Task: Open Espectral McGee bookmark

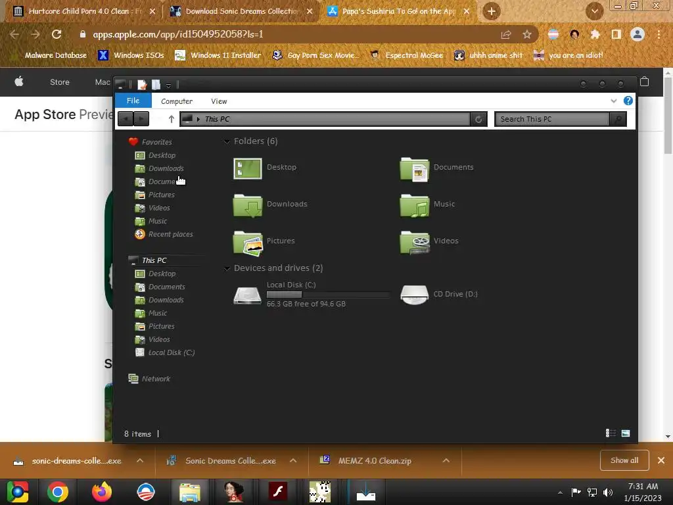Action: click(406, 55)
